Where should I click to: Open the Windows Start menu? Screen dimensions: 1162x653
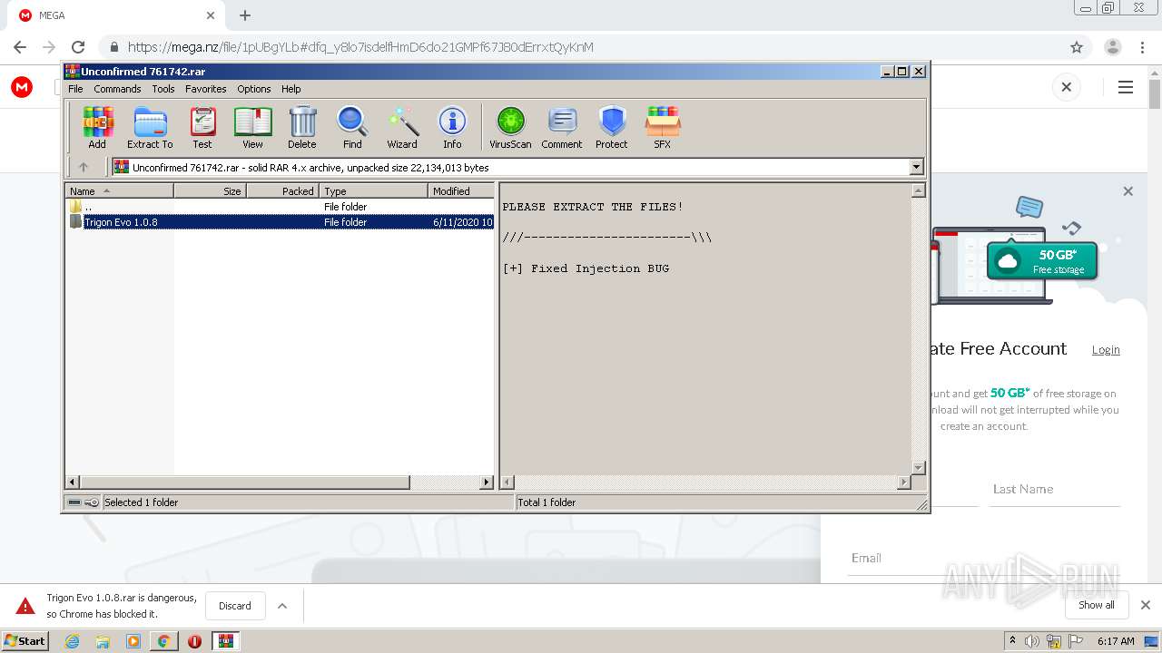click(x=25, y=641)
